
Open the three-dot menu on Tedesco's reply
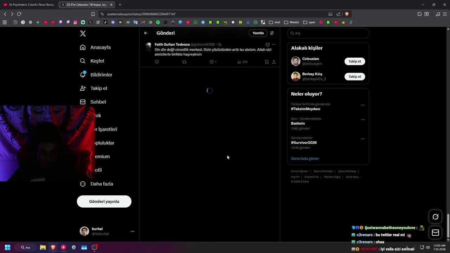point(274,45)
